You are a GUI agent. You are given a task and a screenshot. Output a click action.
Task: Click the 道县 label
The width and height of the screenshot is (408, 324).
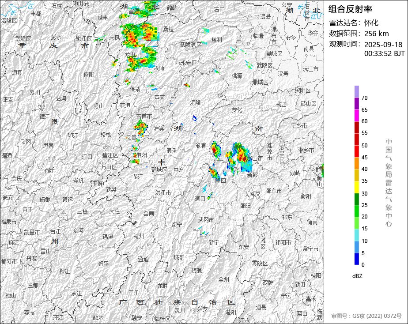pyautogui.click(x=261, y=307)
